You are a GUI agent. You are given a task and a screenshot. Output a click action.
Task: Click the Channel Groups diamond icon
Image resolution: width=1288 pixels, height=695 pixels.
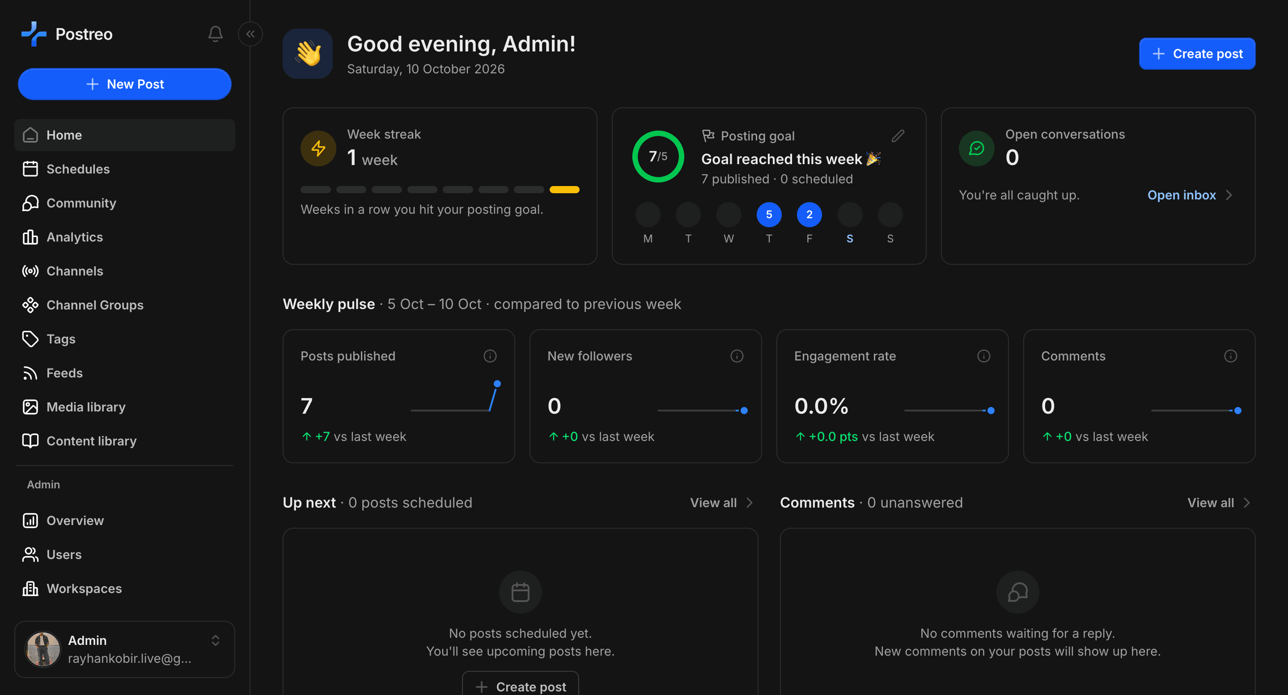[30, 305]
